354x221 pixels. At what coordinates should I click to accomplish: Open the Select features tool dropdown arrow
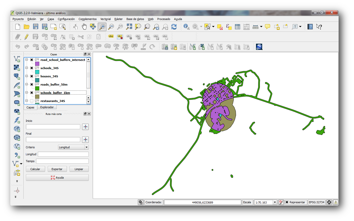click(213, 26)
